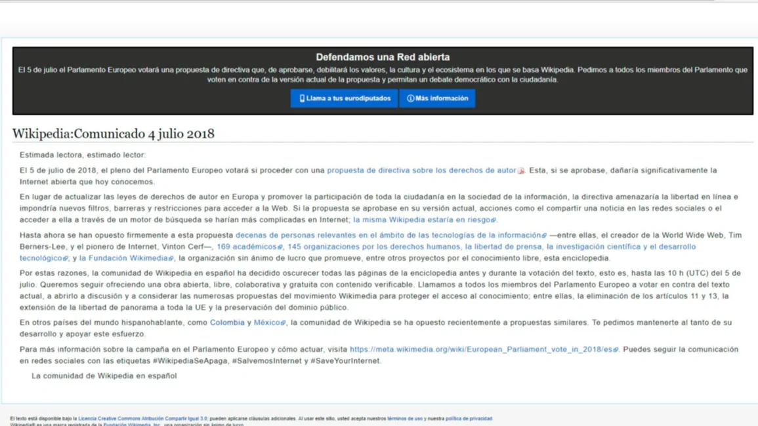Image resolution: width=758 pixels, height=426 pixels.
Task: Click PDF icon after 'derechos de autor' link
Action: (521, 171)
